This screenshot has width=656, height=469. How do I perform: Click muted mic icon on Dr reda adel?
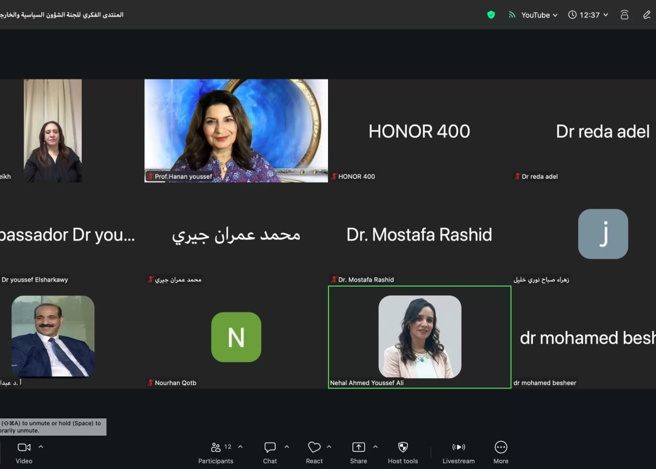tap(517, 177)
